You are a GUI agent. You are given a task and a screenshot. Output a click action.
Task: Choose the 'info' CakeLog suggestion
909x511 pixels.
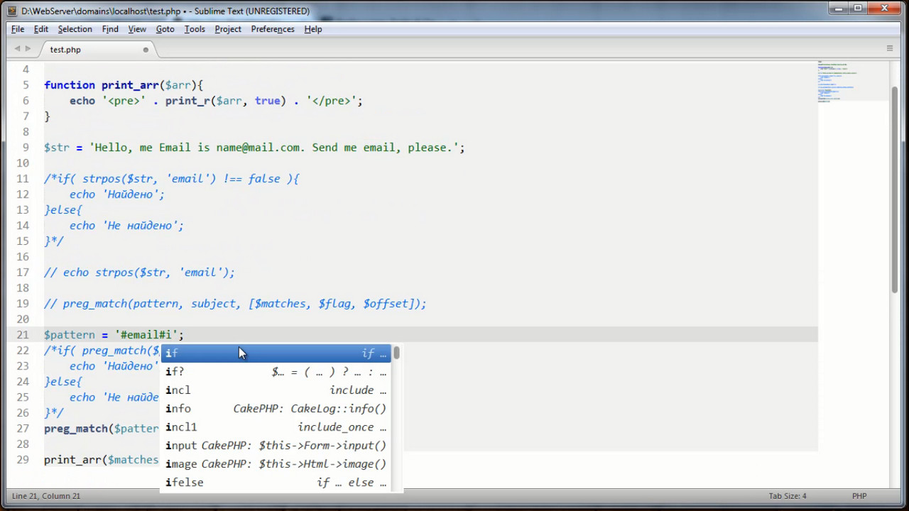point(276,408)
